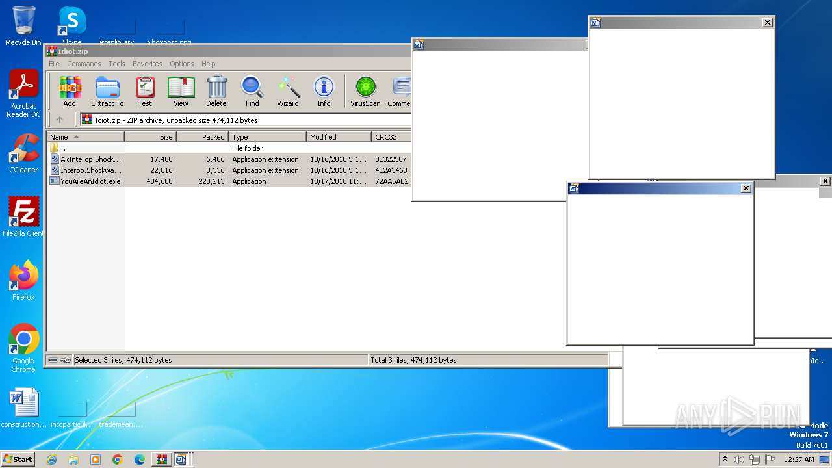Click the Info toolbar icon
This screenshot has width=832, height=468.
pos(324,91)
